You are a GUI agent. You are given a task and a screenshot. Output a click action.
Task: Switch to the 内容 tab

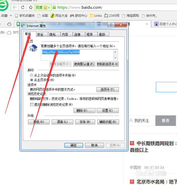click(x=67, y=34)
